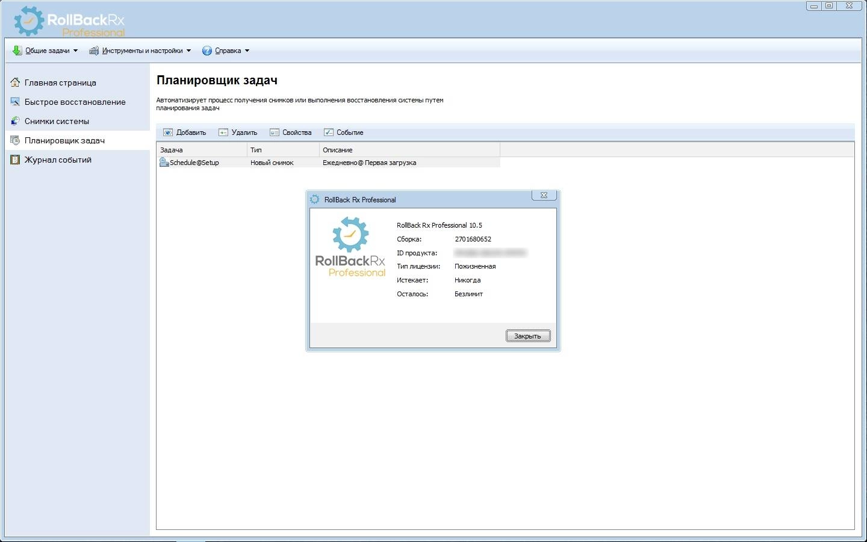Screen dimensions: 867x542
Task: Click the blurred product ID value
Action: (491, 253)
